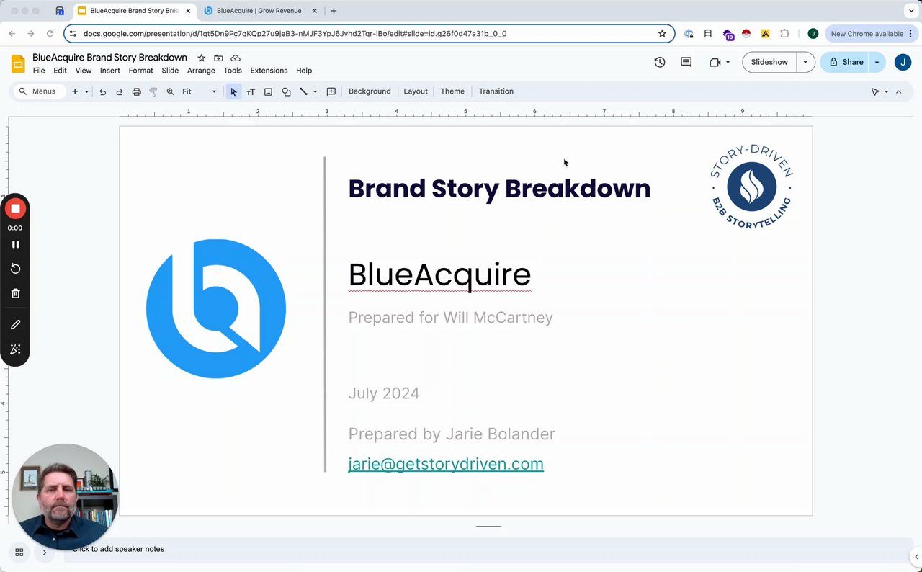The width and height of the screenshot is (922, 572).
Task: Select the Text box tool
Action: [251, 91]
